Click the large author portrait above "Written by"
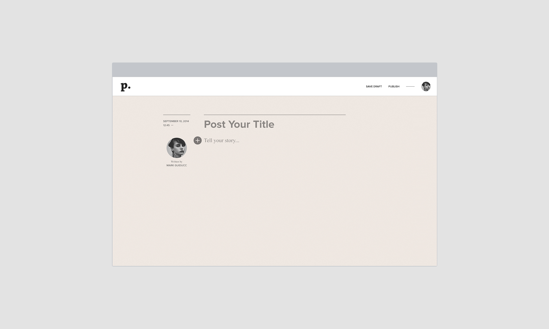Image resolution: width=549 pixels, height=329 pixels. 177,148
